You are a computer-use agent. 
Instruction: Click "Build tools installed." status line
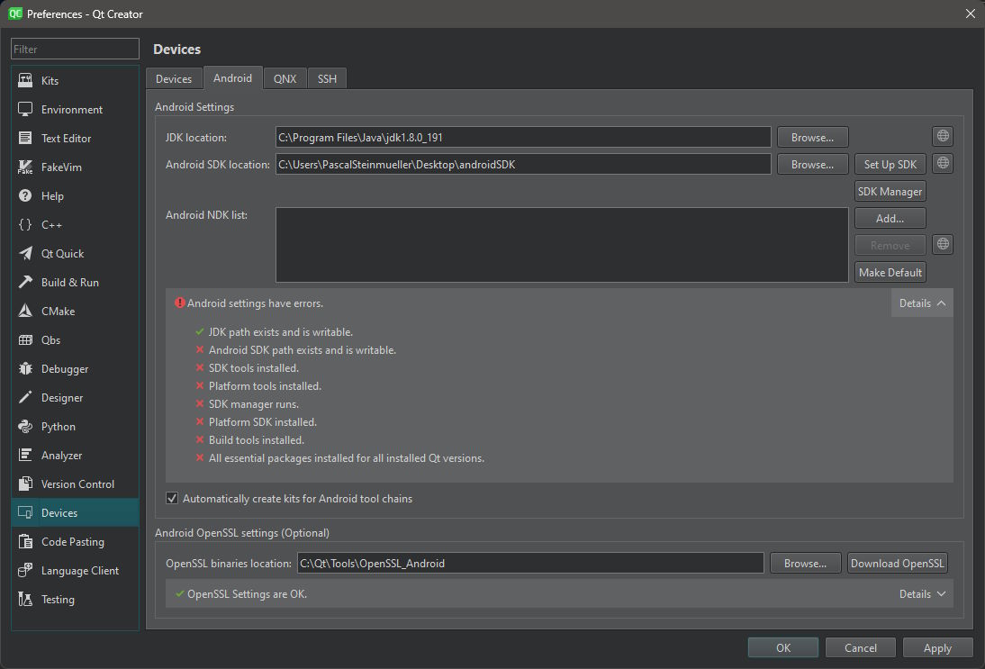(x=257, y=439)
